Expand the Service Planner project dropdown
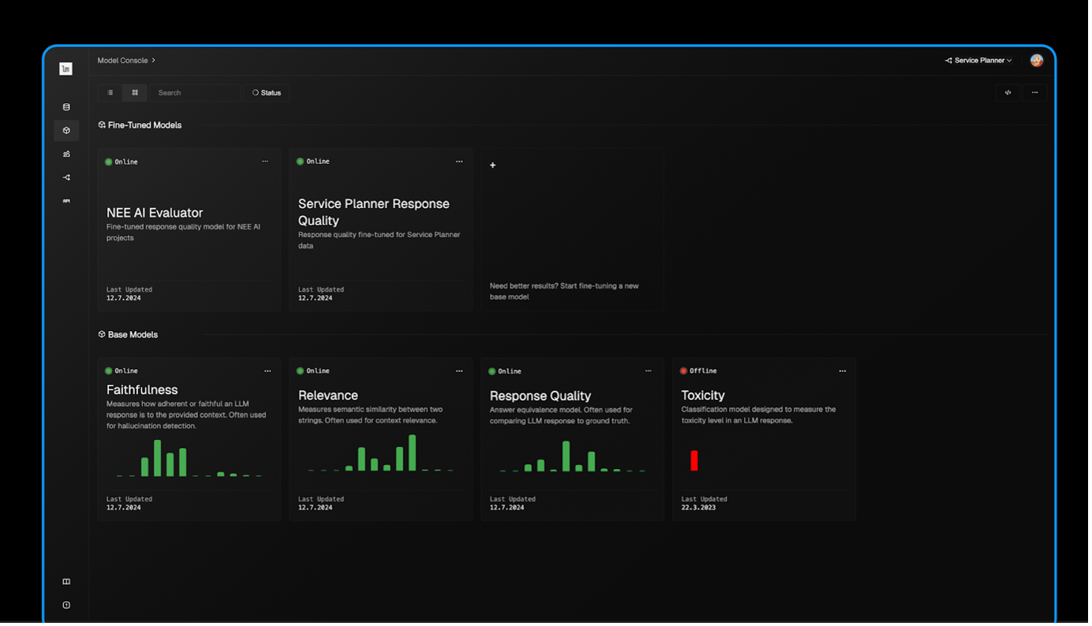1092x626 pixels. [x=978, y=61]
